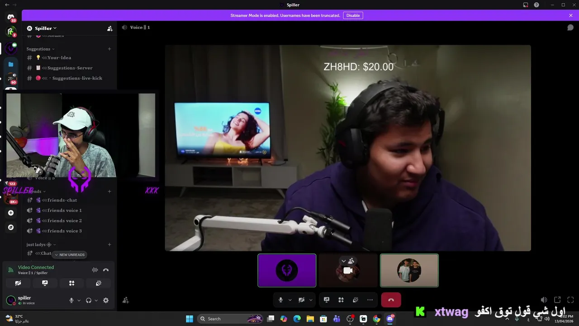Disable Streamer Mode from the banner
The height and width of the screenshot is (326, 579).
click(x=353, y=15)
